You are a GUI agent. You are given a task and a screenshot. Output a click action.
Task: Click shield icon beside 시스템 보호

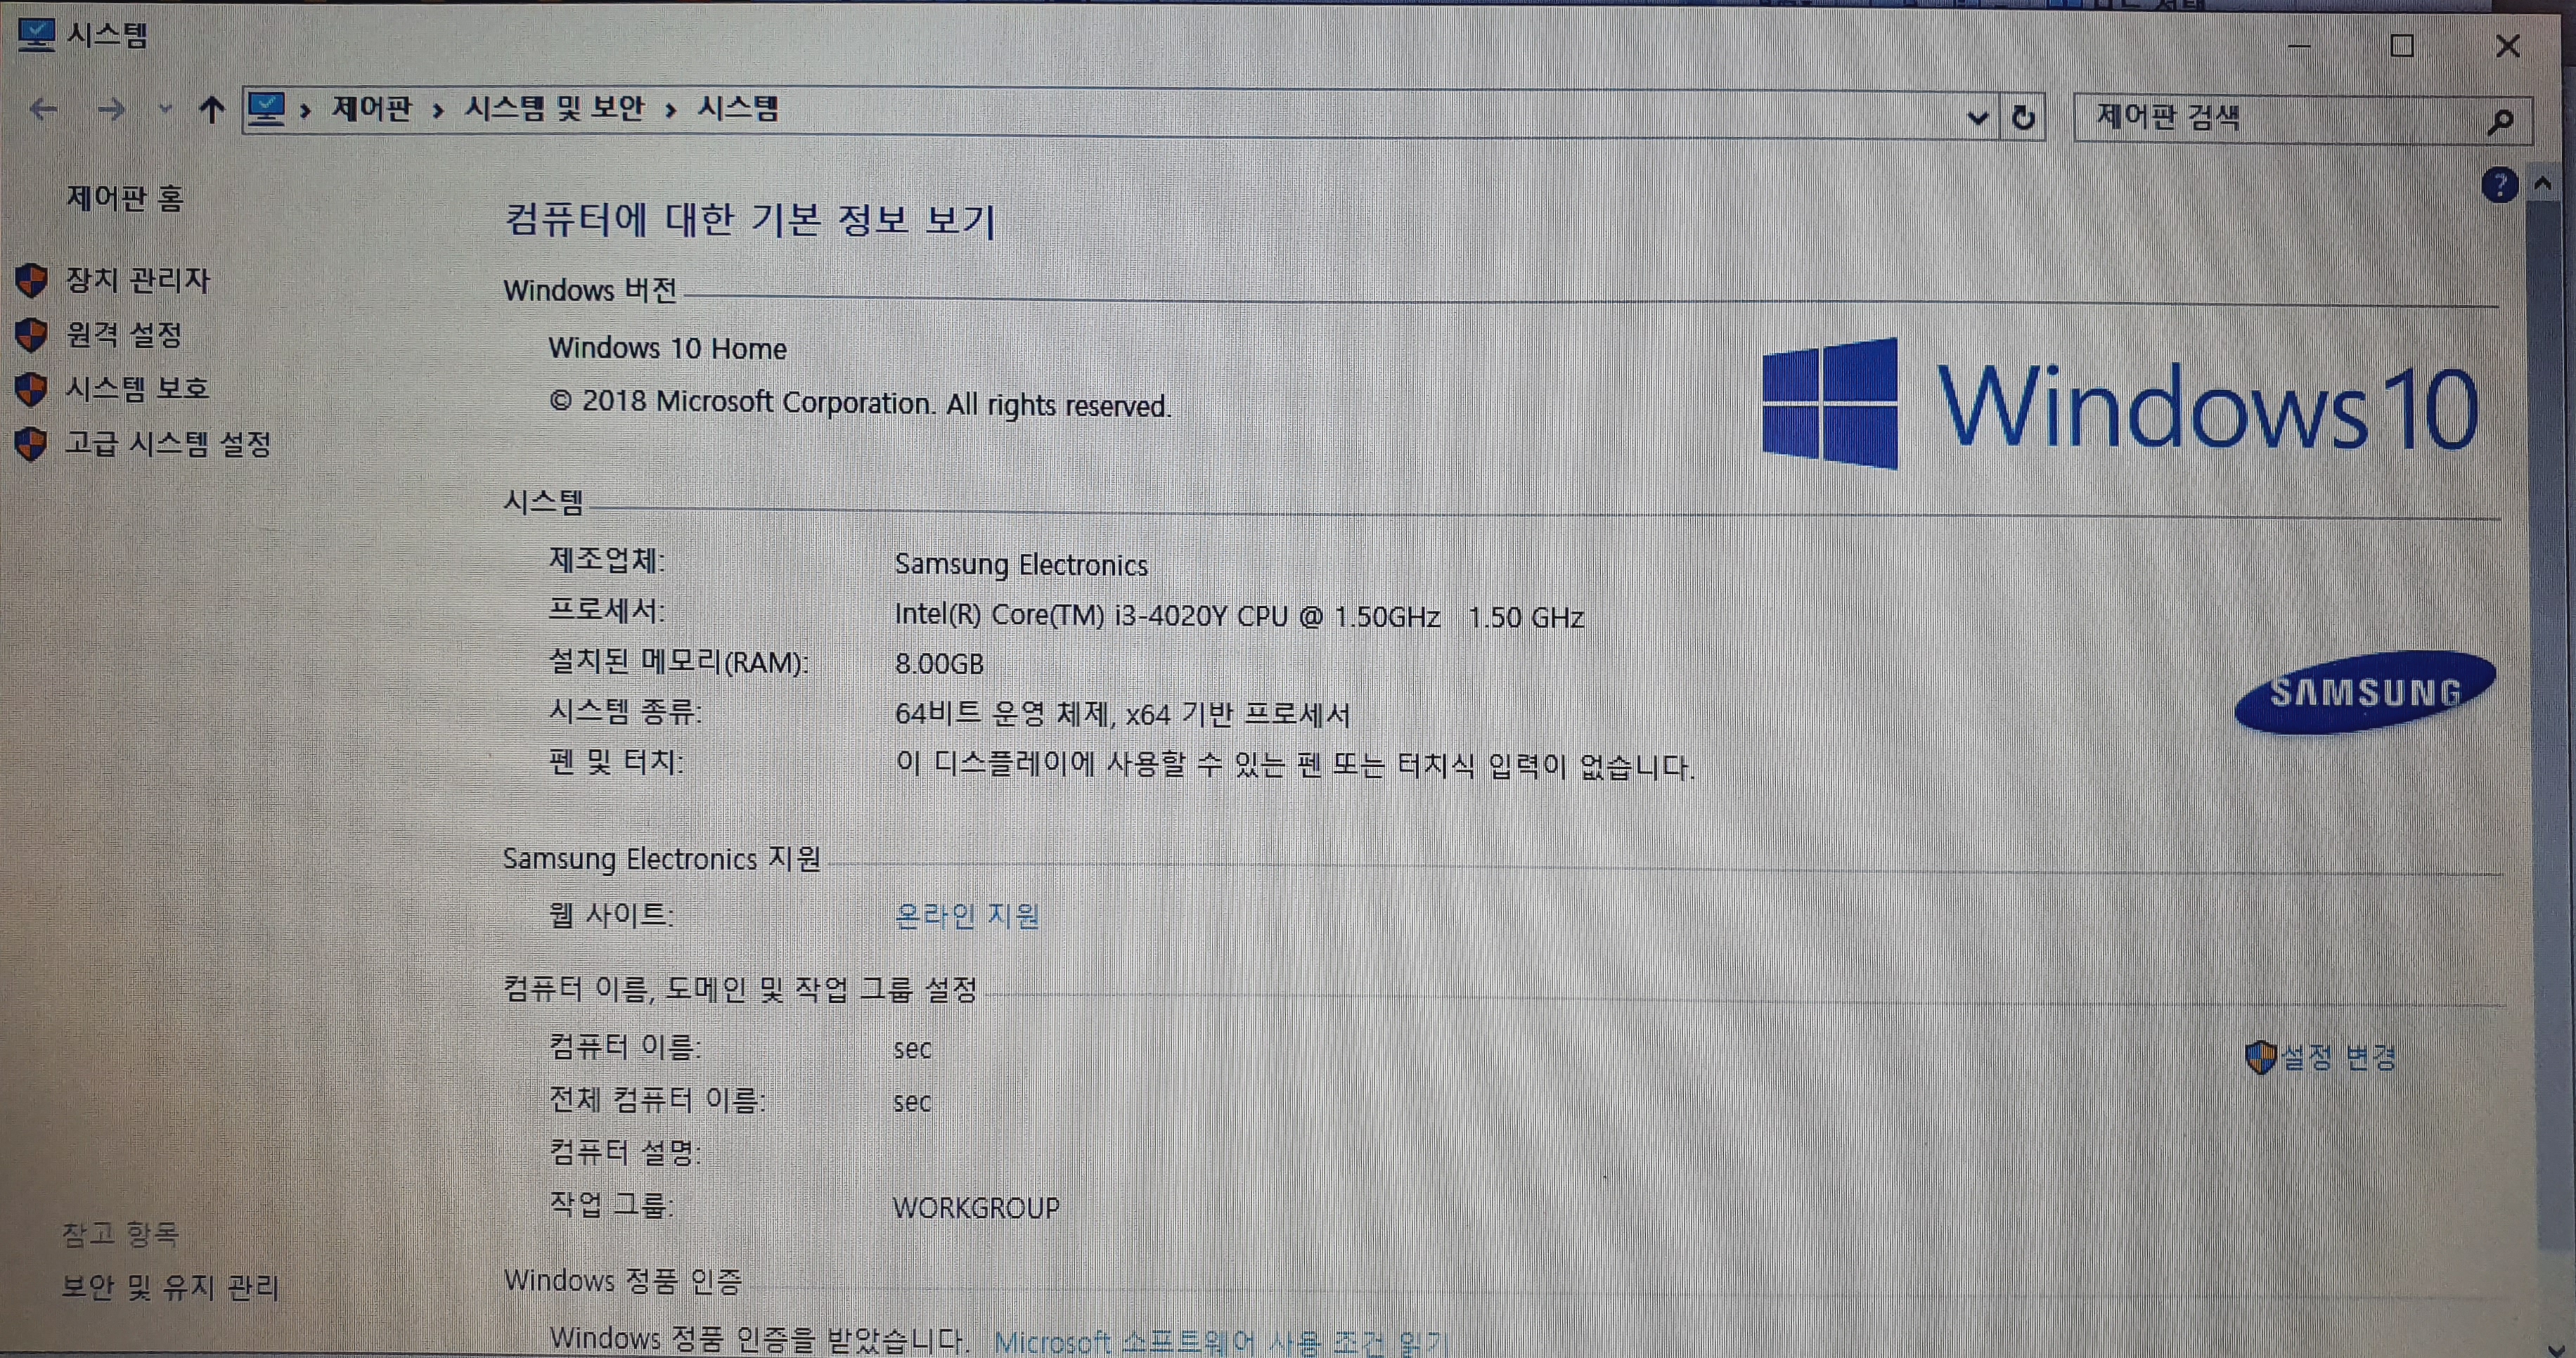32,389
